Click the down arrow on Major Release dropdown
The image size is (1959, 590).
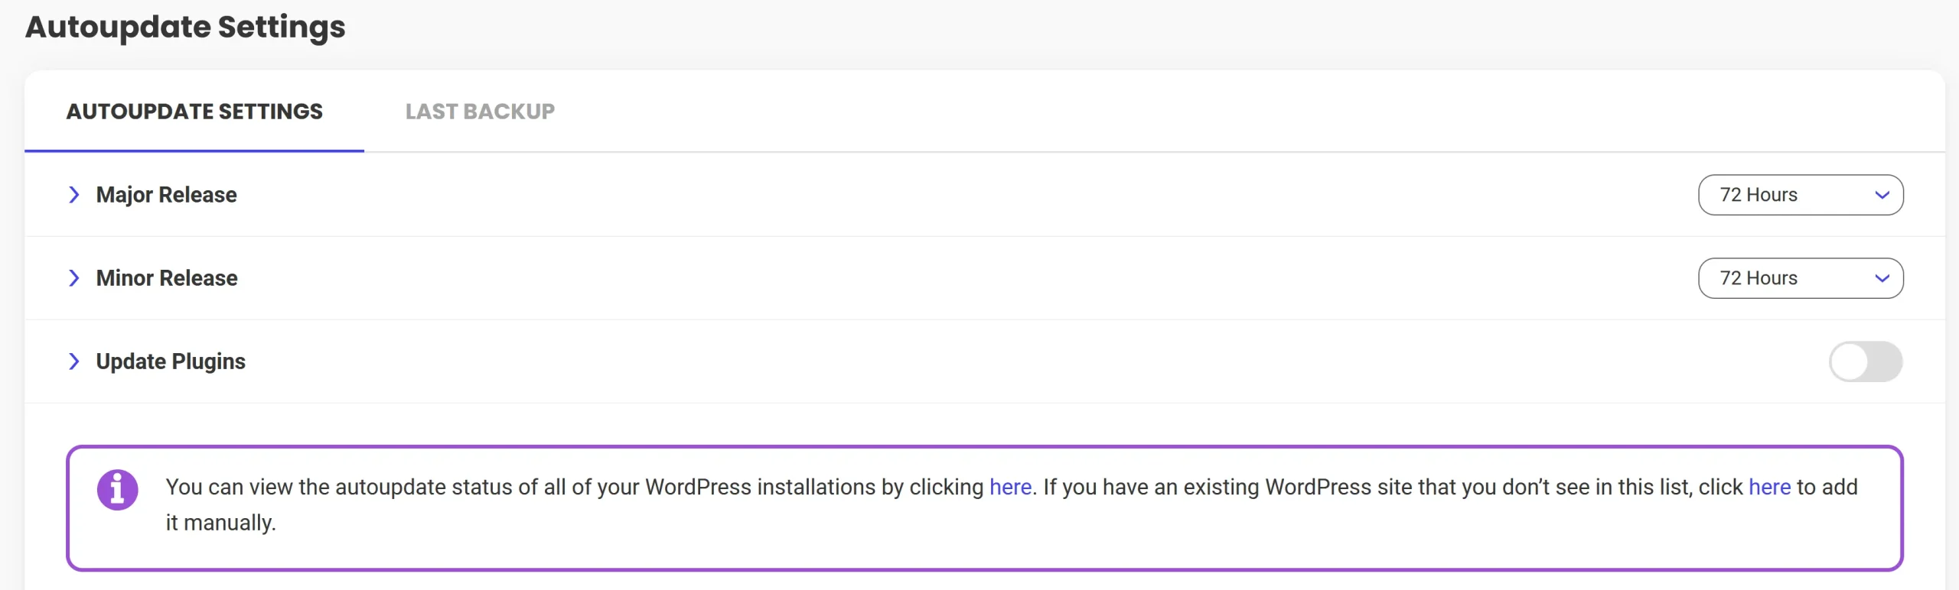pos(1882,195)
